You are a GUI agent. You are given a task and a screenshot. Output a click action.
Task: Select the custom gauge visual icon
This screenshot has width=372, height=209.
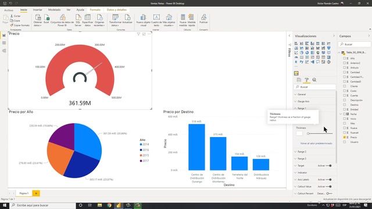(x=296, y=73)
